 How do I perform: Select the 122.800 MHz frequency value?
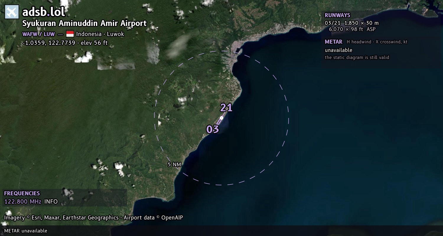point(23,202)
